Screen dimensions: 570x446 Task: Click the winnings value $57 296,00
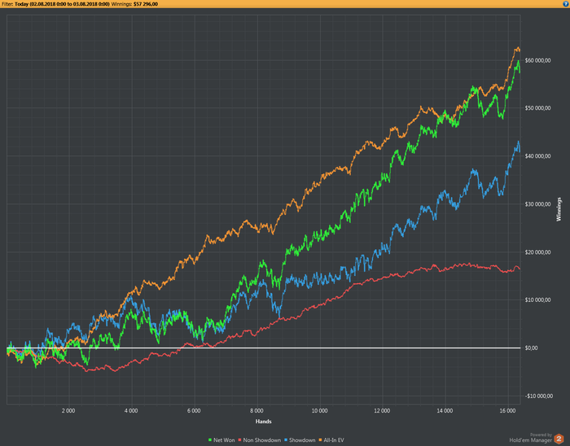(x=146, y=4)
